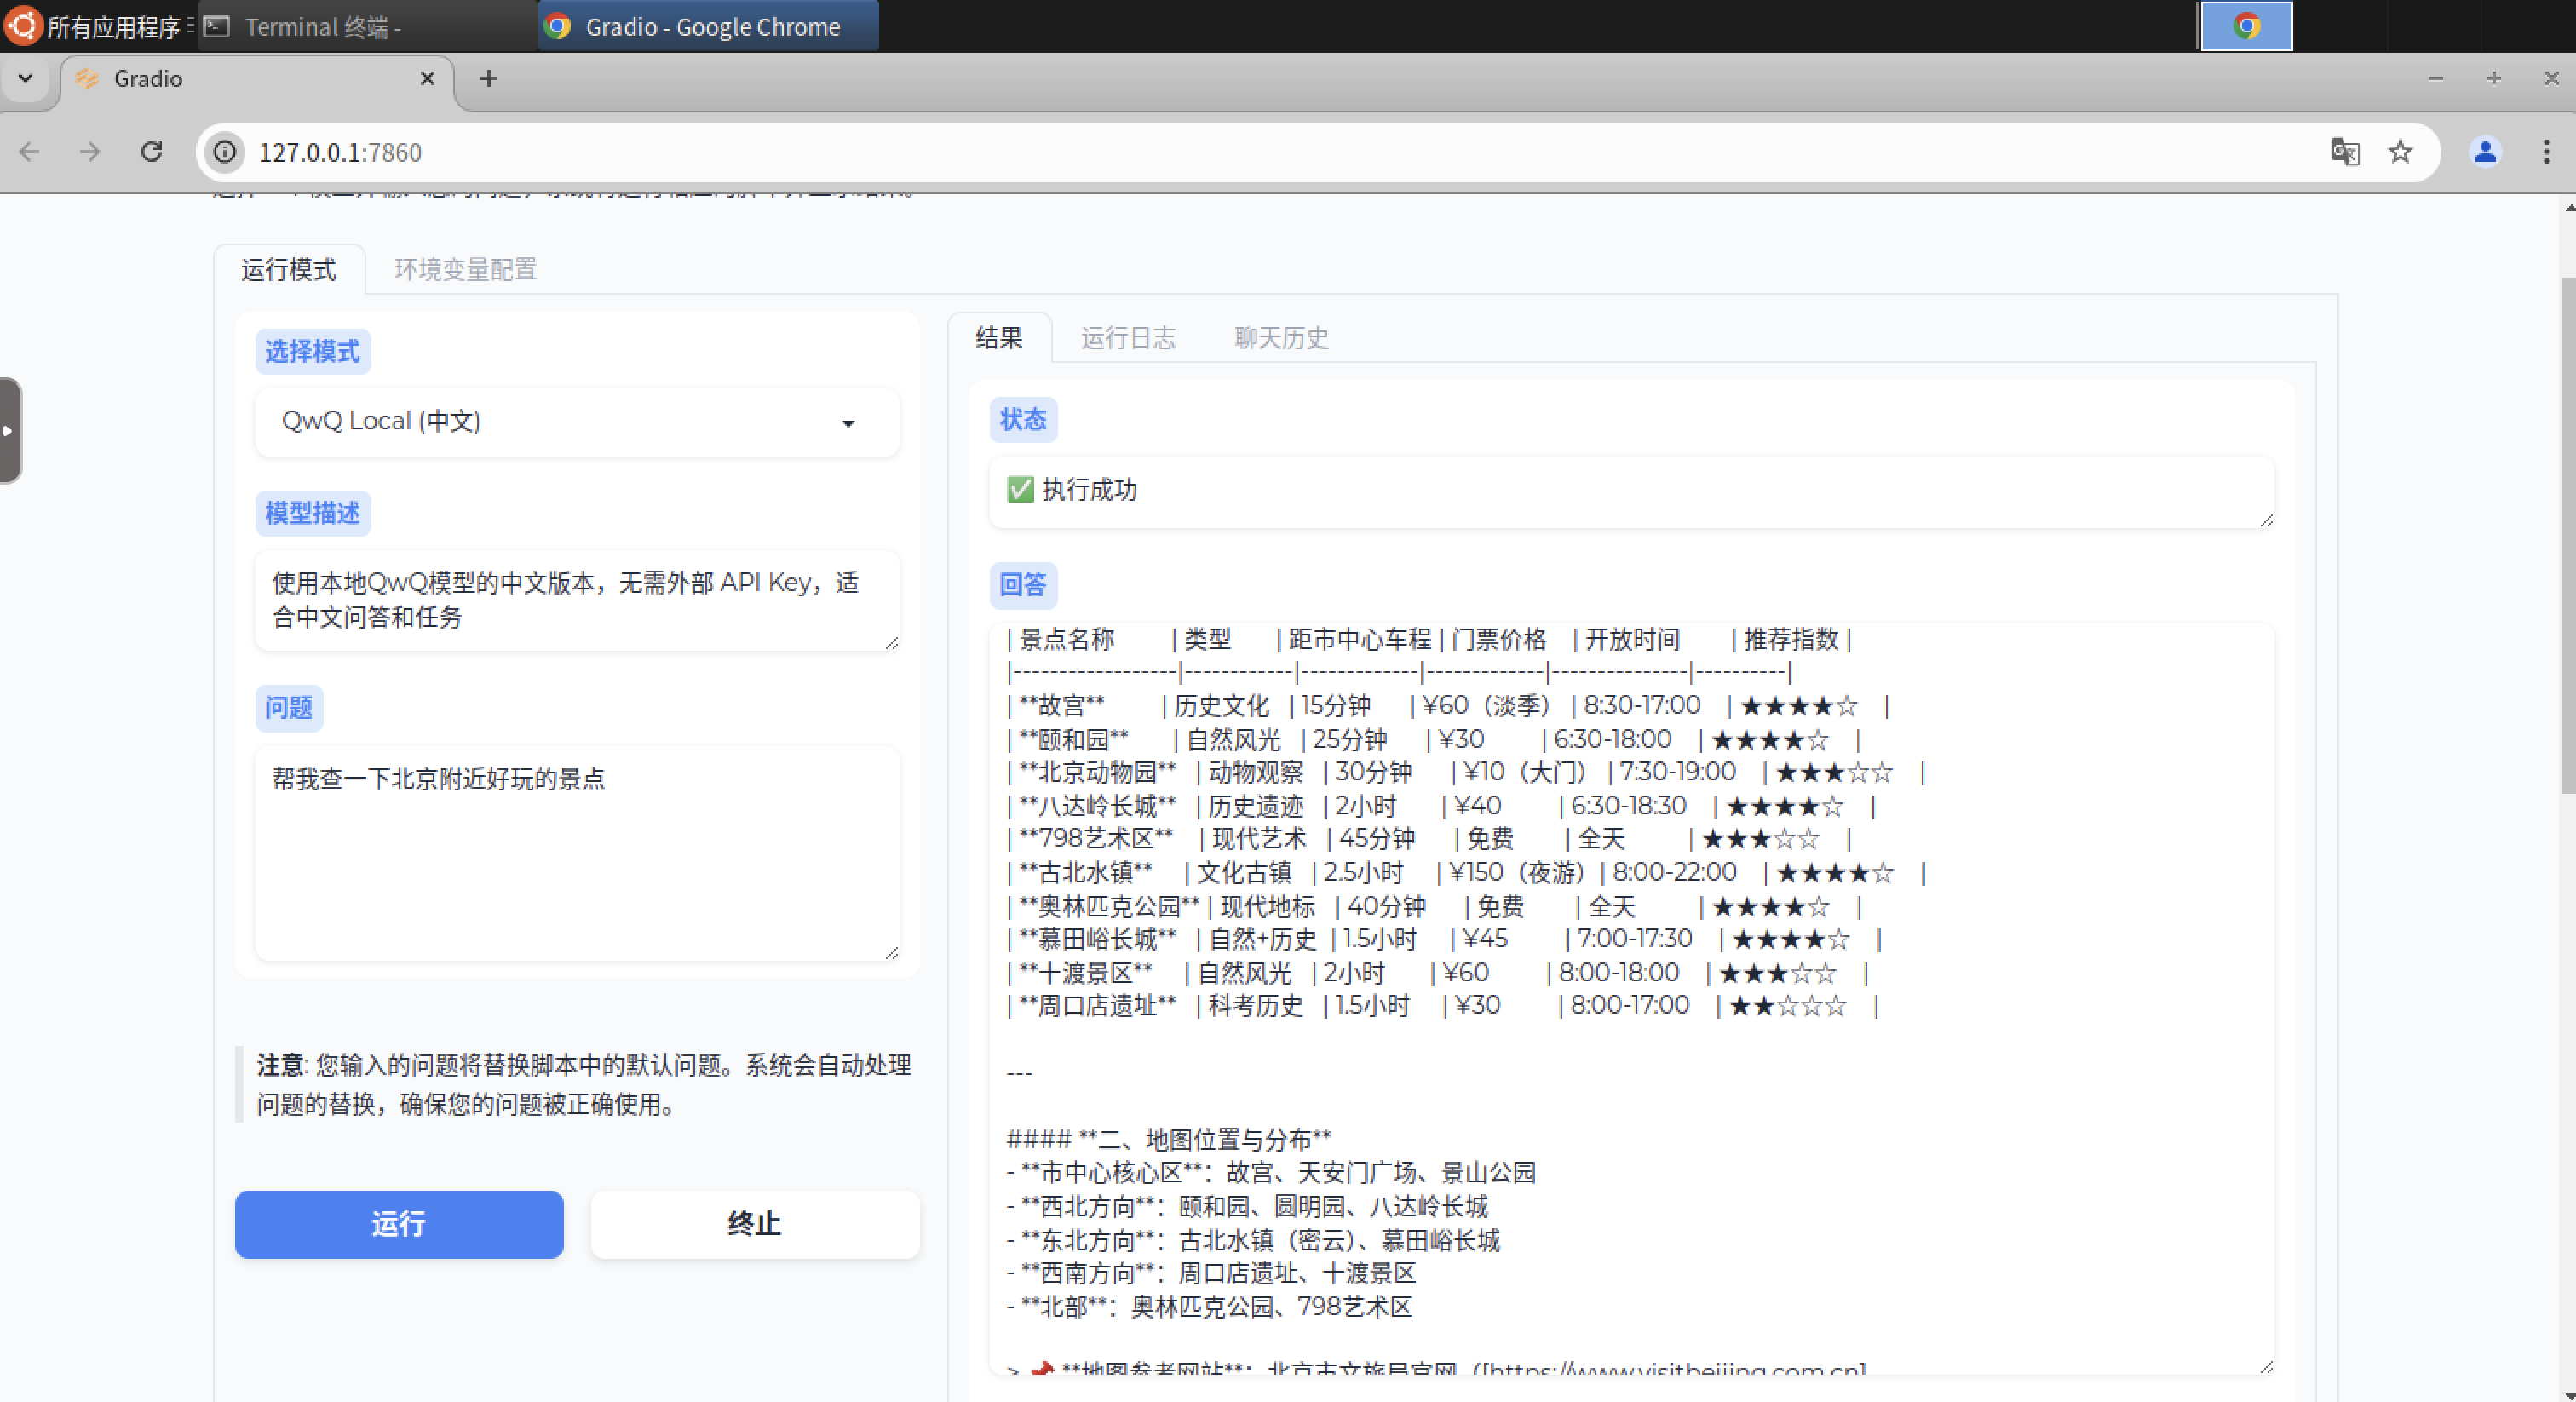Click the 二、地图位置与分布 heading text
The image size is (2576, 1402).
1213,1139
